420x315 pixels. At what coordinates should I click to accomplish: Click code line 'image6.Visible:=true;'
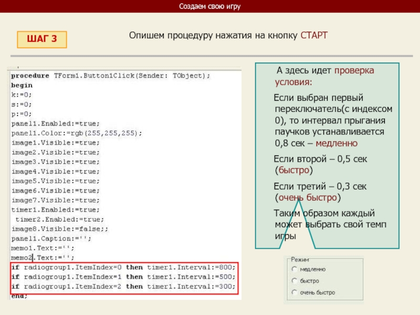point(56,191)
